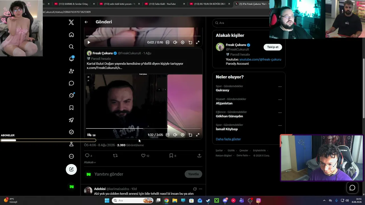
Task: Like the post with 12 likes
Action: (143, 155)
